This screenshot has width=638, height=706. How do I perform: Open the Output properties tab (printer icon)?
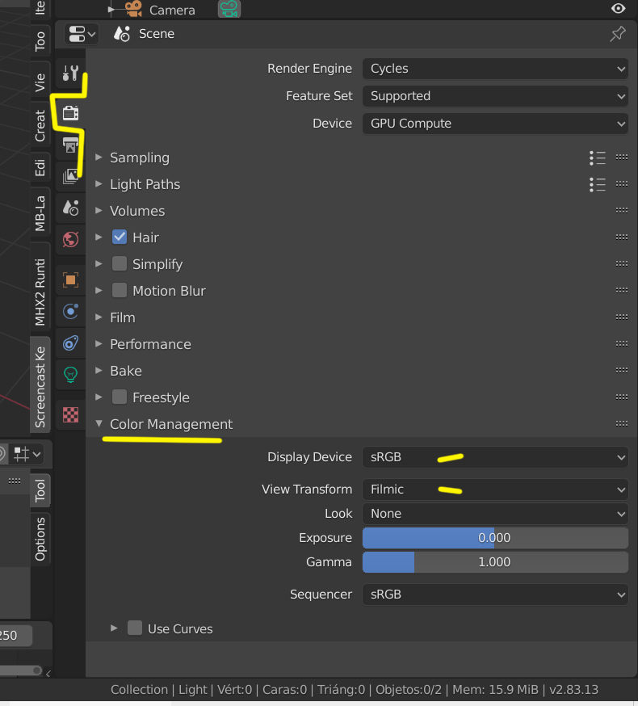(70, 145)
